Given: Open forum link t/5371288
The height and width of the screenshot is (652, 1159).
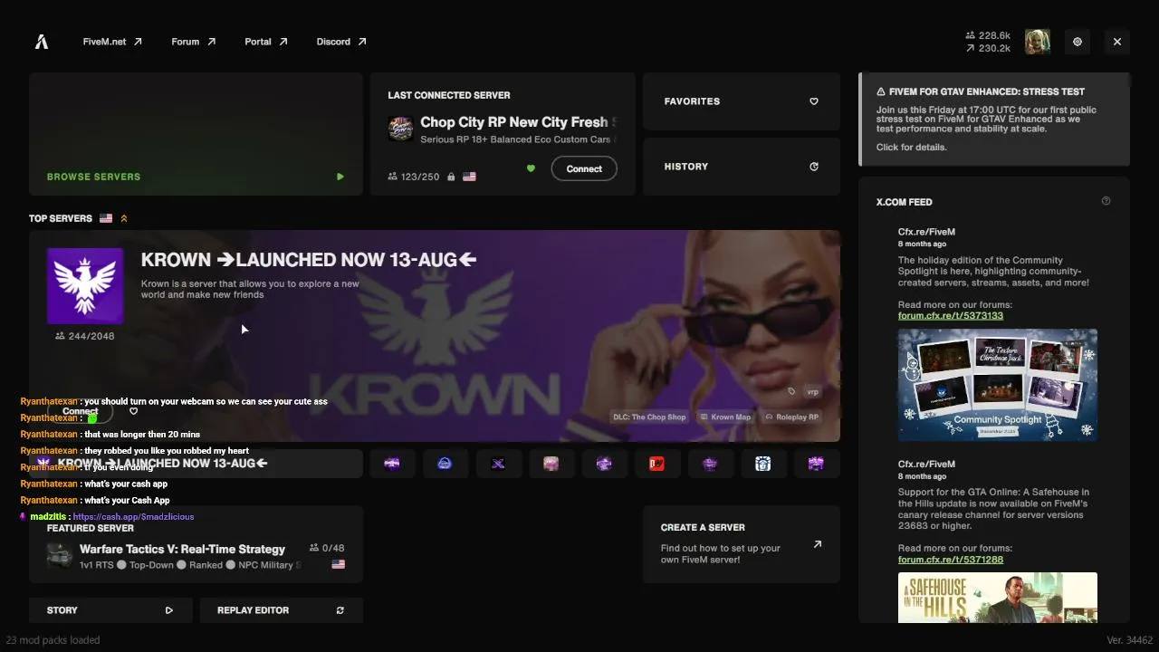Looking at the screenshot, I should tap(951, 560).
